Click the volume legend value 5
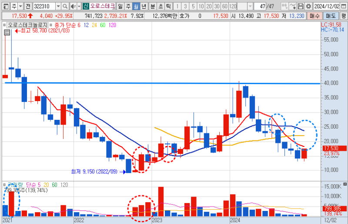 pos(39,185)
